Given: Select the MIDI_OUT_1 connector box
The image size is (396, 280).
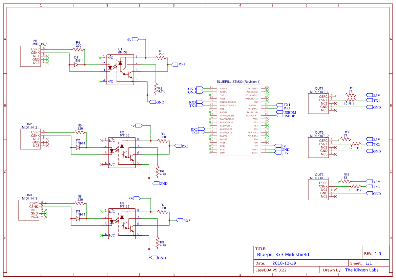Looking at the screenshot, I should click(318, 103).
